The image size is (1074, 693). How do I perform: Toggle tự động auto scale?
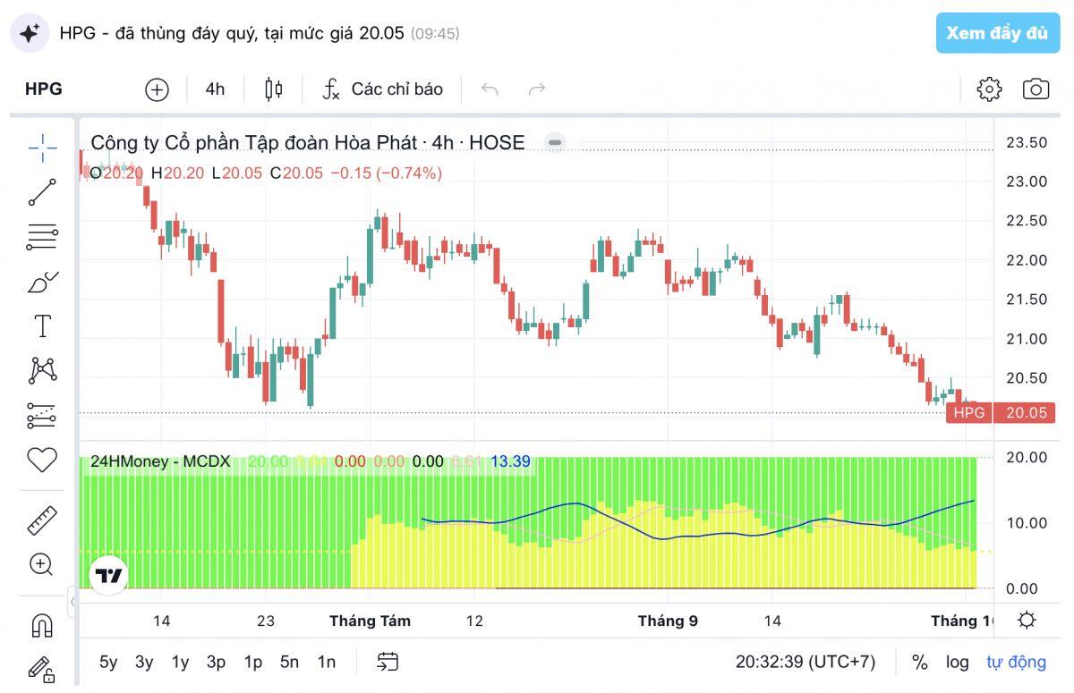(1016, 662)
